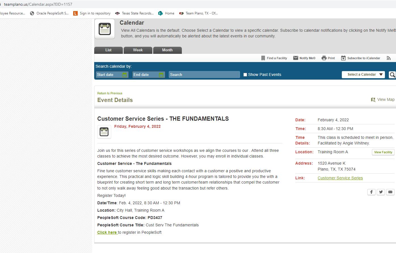Open the Start date calendar picker icon
396x253 pixels.
click(x=125, y=75)
